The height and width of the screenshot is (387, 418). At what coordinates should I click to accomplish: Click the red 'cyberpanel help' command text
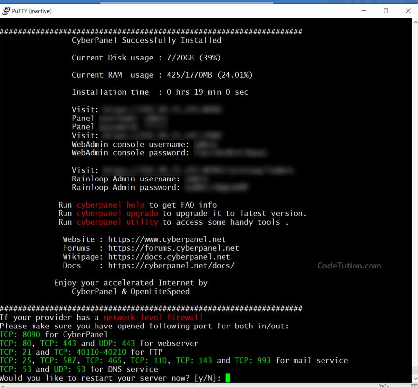[x=111, y=205]
